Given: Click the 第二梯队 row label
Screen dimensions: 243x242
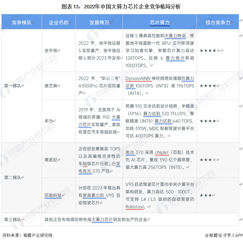Looking at the screenshot, I should (x=13, y=177).
